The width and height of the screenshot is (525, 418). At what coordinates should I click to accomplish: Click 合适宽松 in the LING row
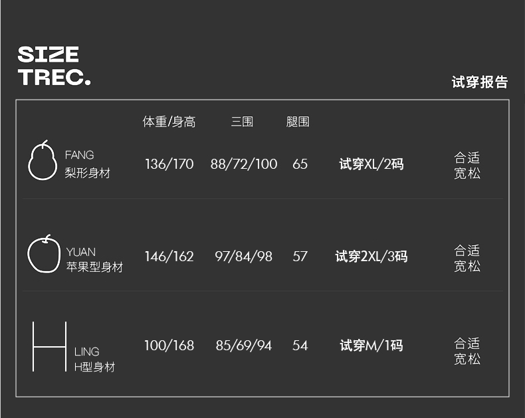coord(467,352)
